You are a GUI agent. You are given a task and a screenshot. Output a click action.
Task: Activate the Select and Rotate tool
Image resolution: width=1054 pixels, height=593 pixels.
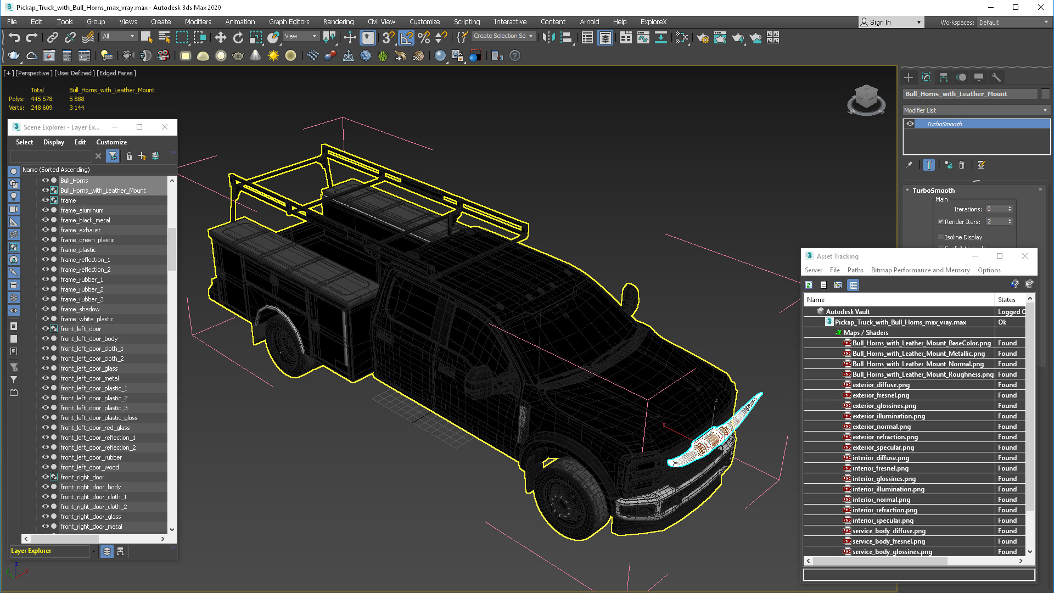(238, 37)
